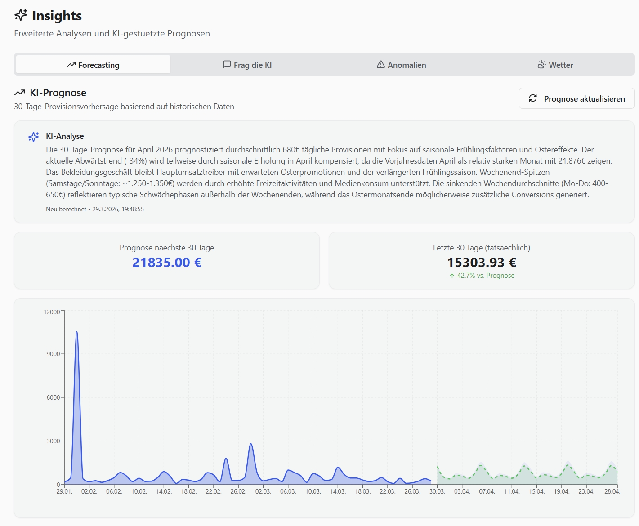Click the Neu berechnet timestamp text
The height and width of the screenshot is (526, 639).
click(95, 209)
